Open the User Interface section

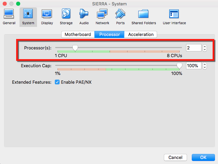point(174,17)
